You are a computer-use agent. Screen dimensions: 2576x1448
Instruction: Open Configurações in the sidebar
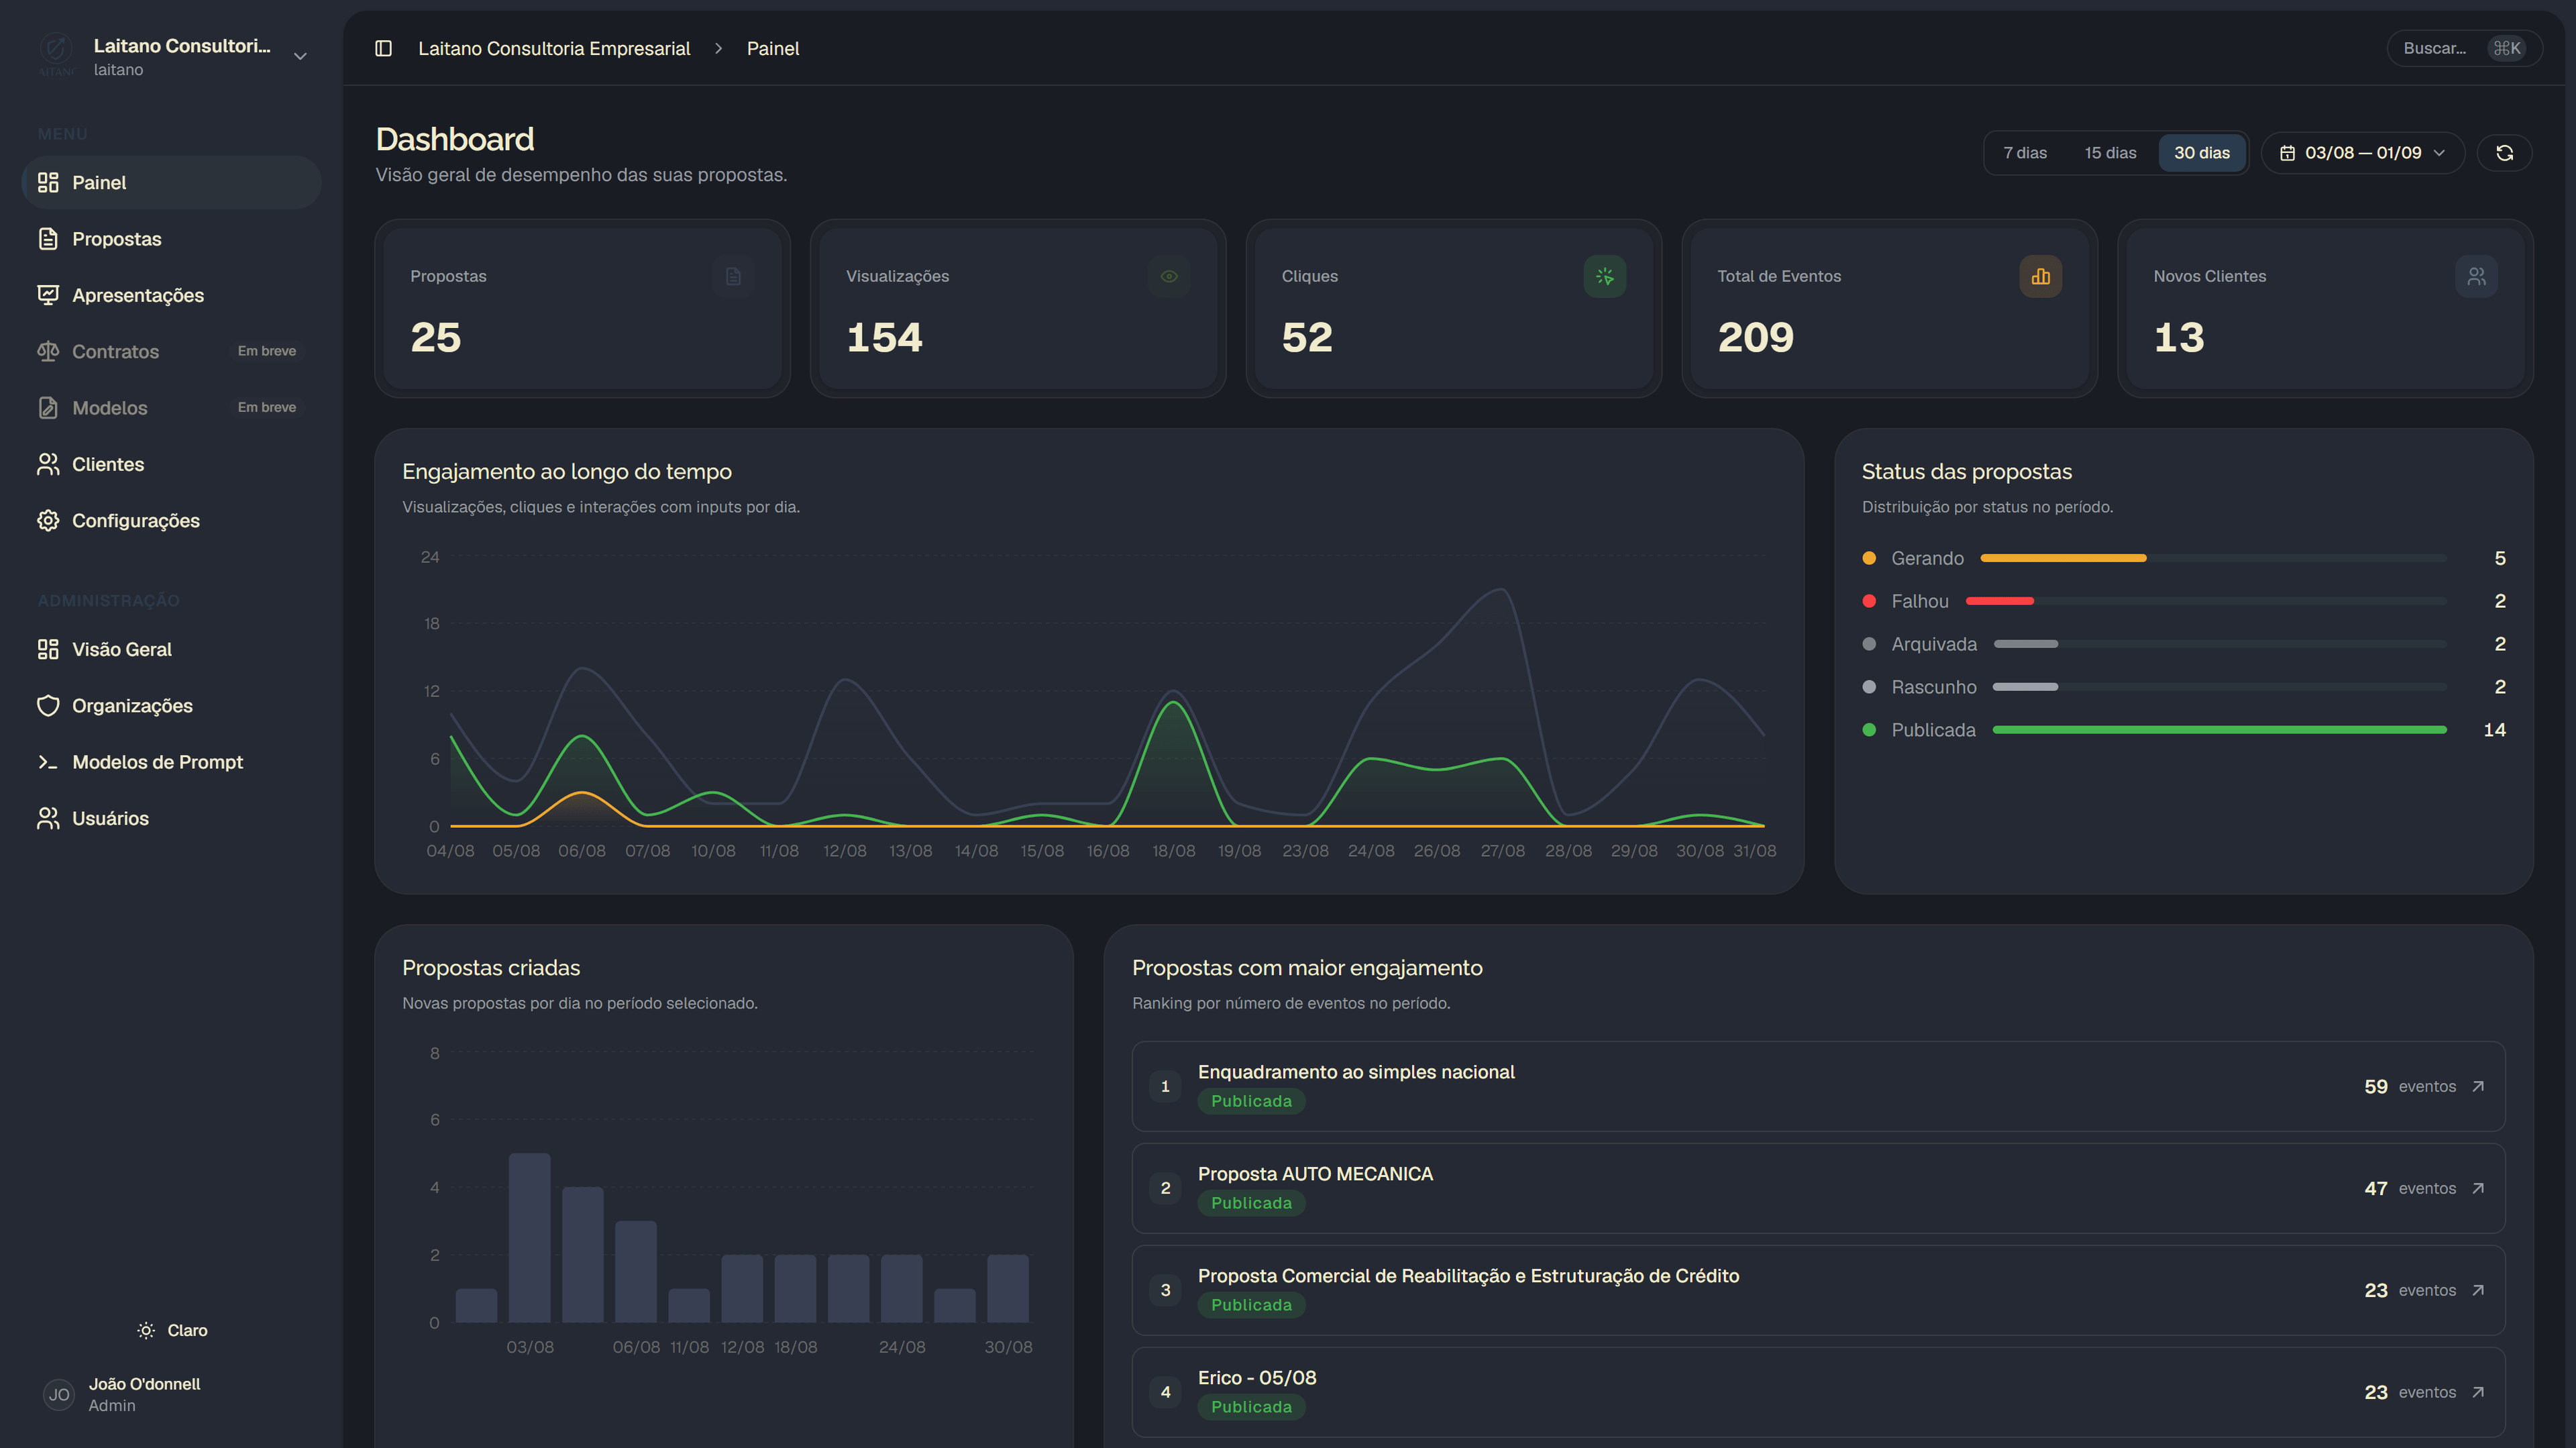tap(171, 520)
